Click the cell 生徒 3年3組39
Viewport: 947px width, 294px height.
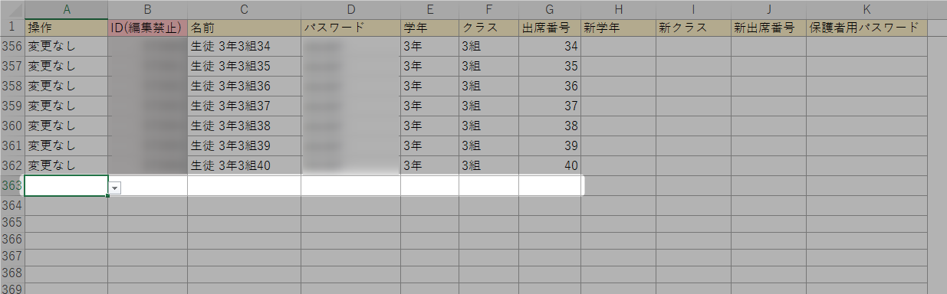[244, 145]
